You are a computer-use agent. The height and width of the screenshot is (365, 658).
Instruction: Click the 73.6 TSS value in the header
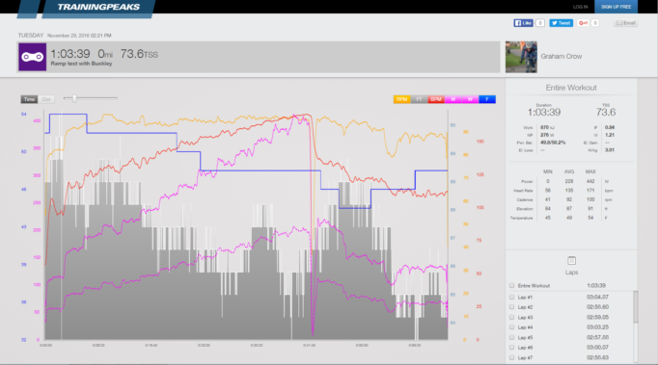tap(139, 54)
